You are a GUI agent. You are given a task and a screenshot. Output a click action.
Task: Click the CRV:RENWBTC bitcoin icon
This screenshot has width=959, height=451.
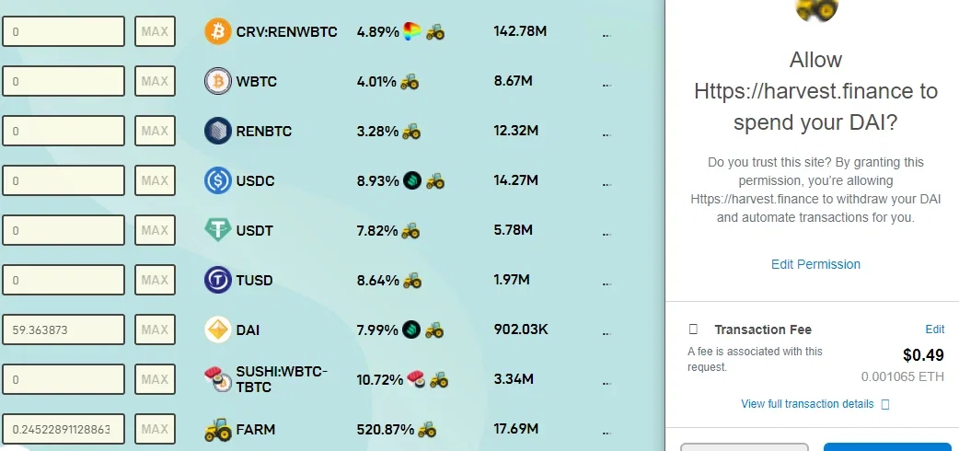[218, 31]
